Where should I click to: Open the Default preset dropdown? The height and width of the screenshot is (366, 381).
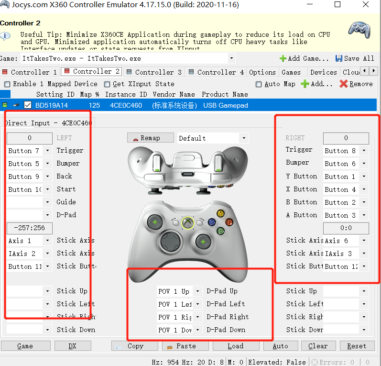point(244,138)
